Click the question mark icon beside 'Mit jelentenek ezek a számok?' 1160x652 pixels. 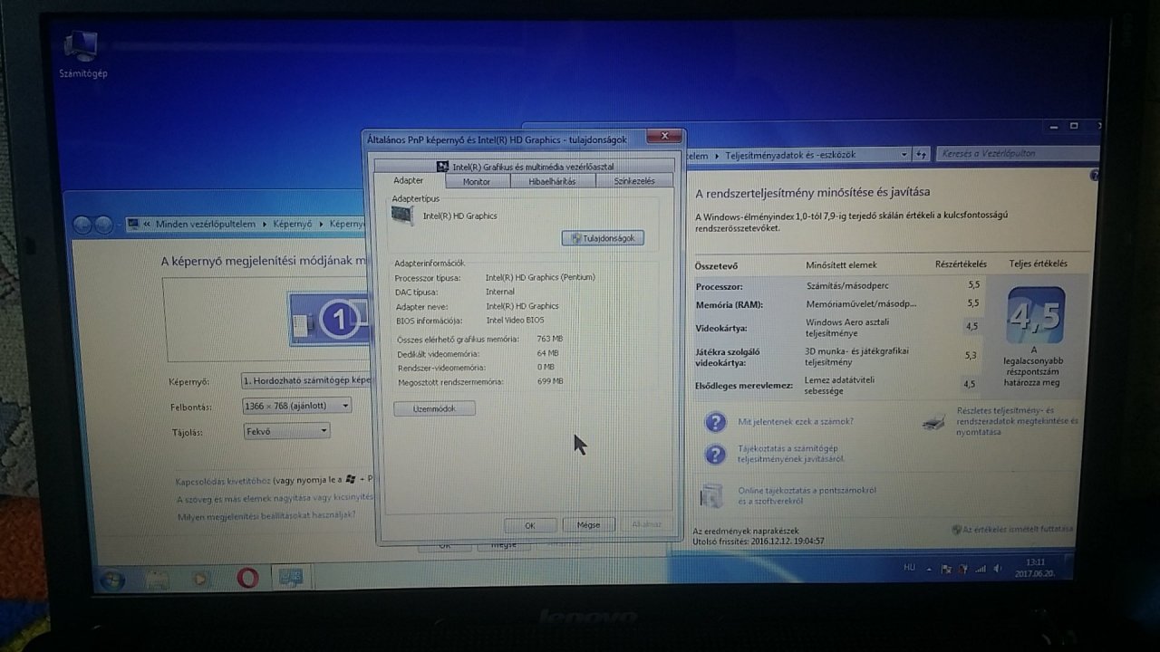[715, 422]
